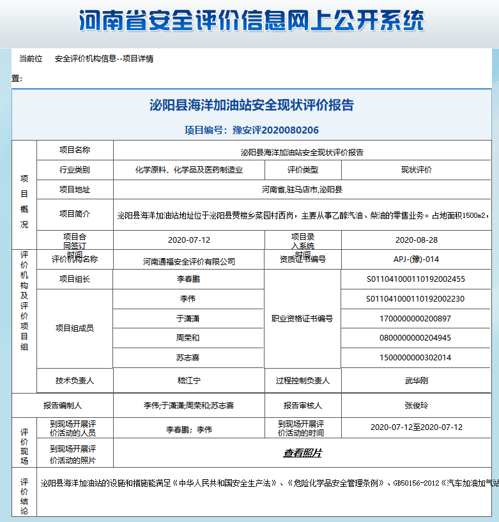Select system entry date 2020-08-28

pos(416,240)
